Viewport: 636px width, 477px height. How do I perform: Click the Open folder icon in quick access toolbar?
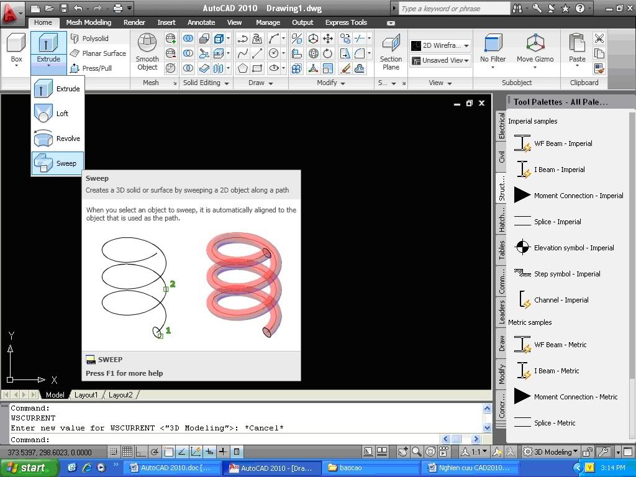pos(50,8)
